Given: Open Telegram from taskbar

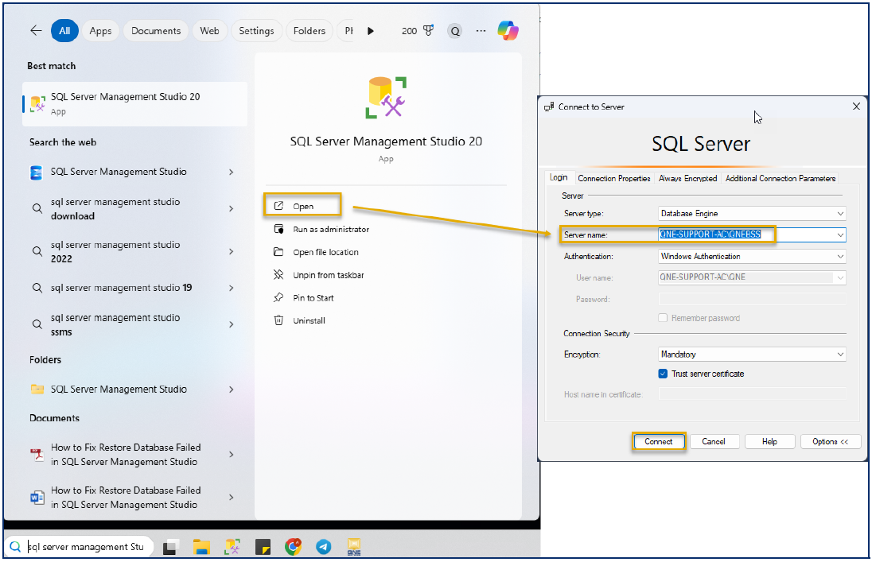Looking at the screenshot, I should click(x=324, y=547).
